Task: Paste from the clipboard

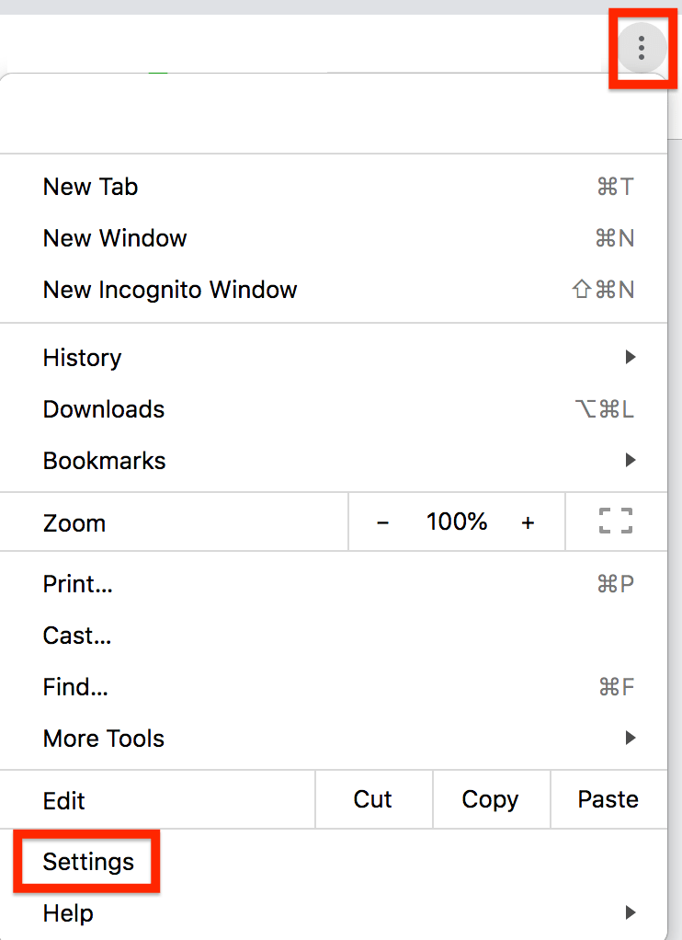Action: click(608, 799)
